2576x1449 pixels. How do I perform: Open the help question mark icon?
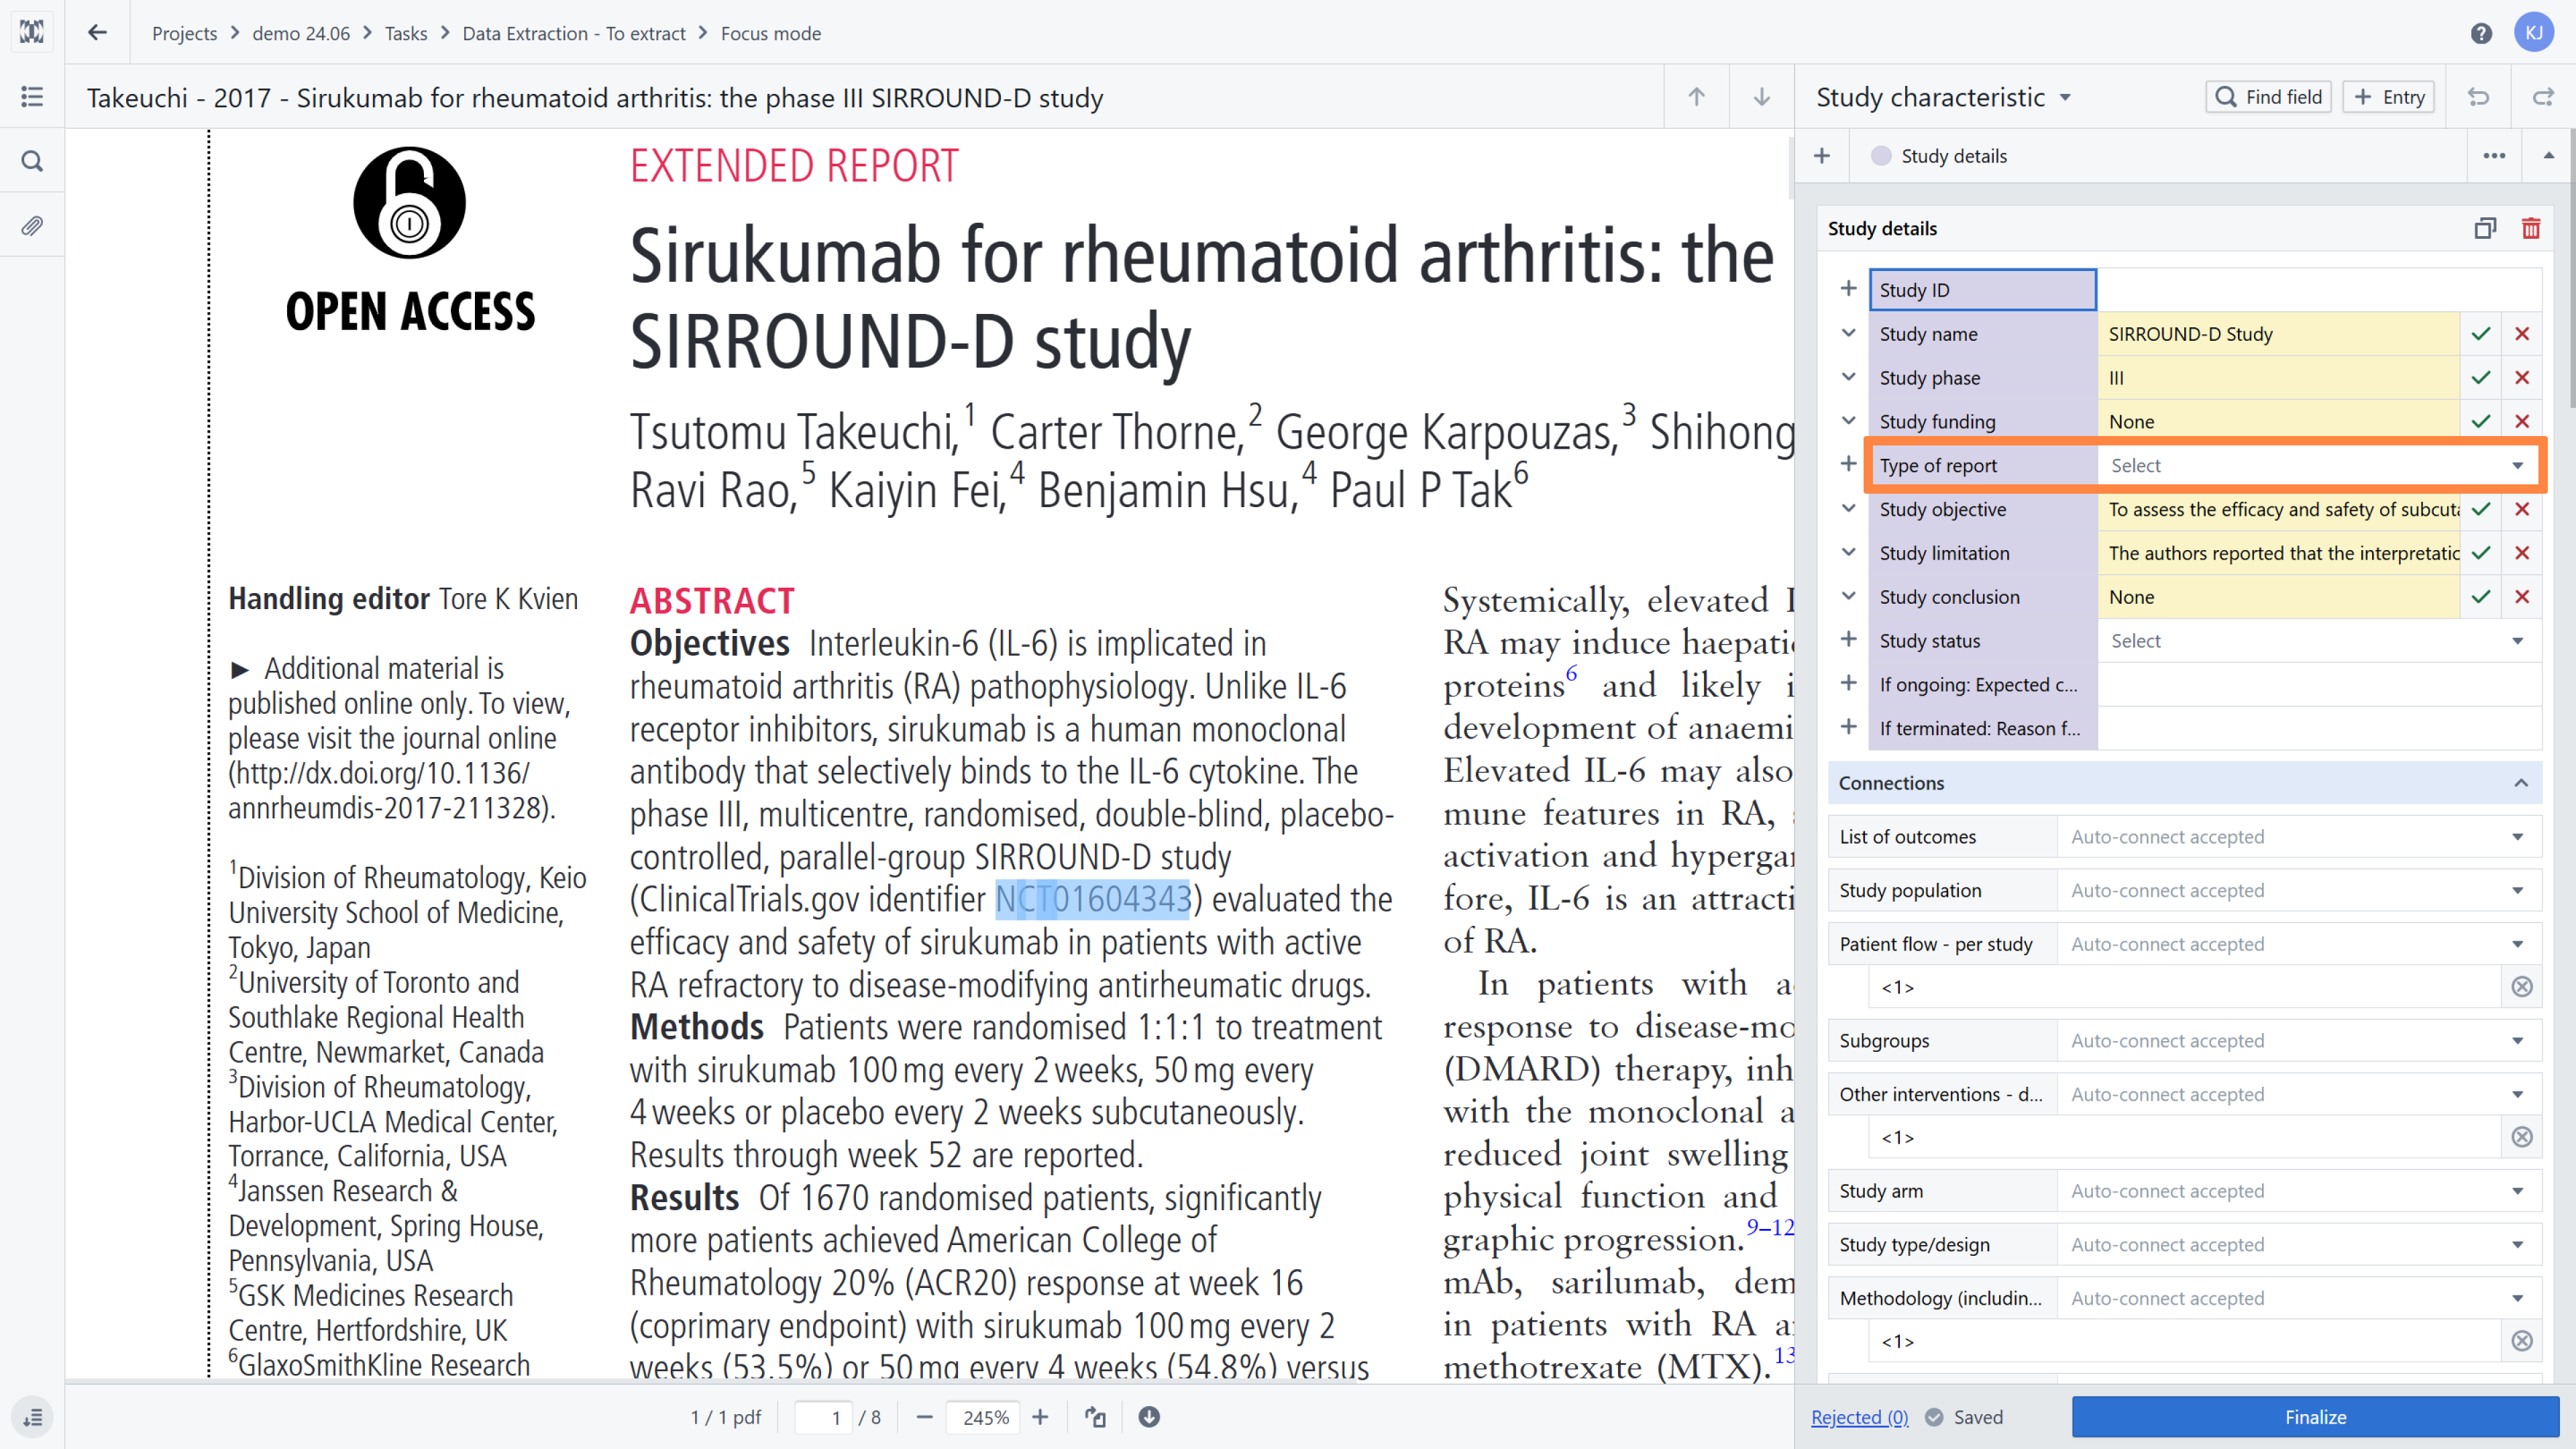[x=2481, y=33]
